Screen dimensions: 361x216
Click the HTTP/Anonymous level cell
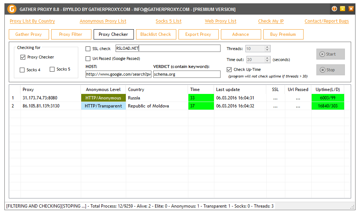(104, 98)
